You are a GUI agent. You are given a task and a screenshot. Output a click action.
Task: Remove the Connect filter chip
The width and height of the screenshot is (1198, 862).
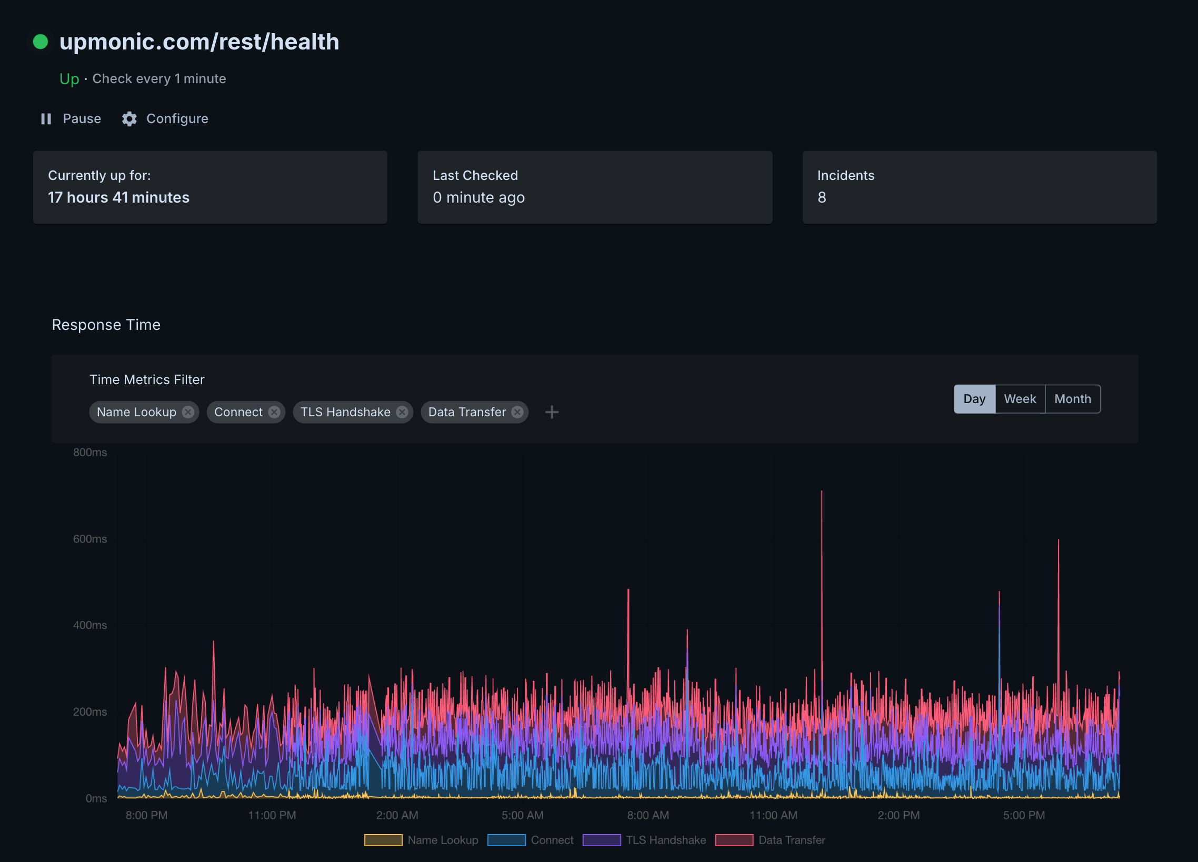[274, 412]
